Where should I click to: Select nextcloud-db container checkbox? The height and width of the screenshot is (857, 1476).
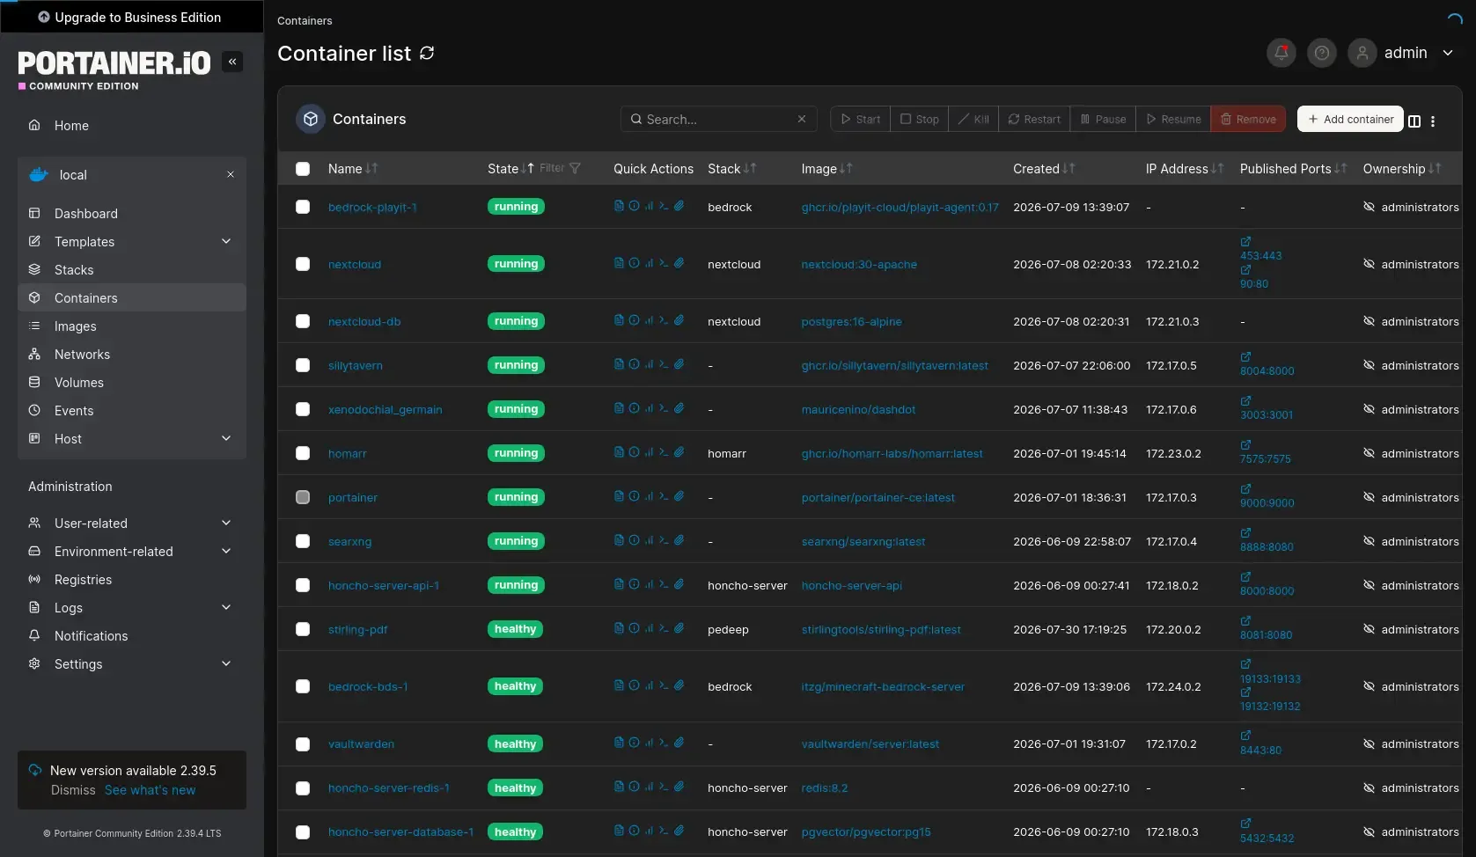[x=303, y=321]
